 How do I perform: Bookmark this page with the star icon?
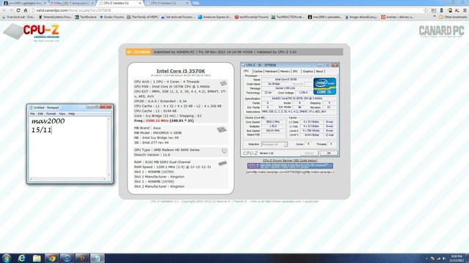(x=426, y=10)
